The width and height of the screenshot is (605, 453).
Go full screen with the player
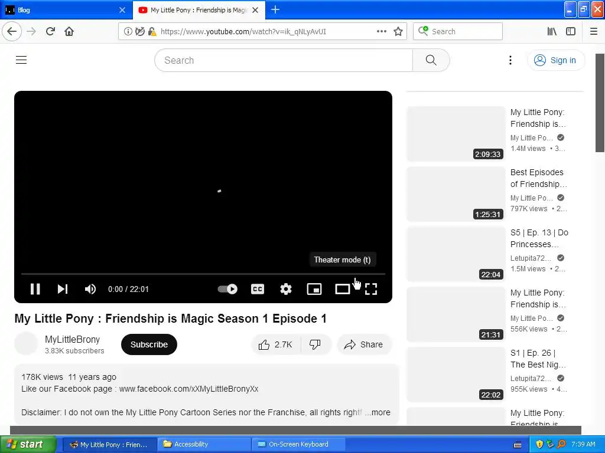[371, 289]
